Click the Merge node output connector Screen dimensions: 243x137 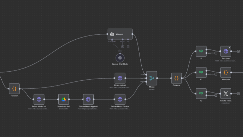point(157,78)
